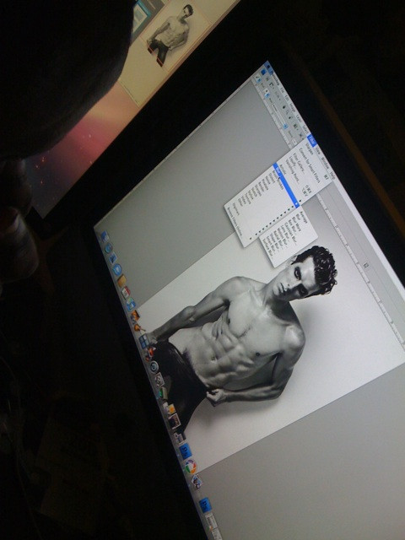Choose Average from the Blur submenu
405x540 pixels.
[304, 217]
